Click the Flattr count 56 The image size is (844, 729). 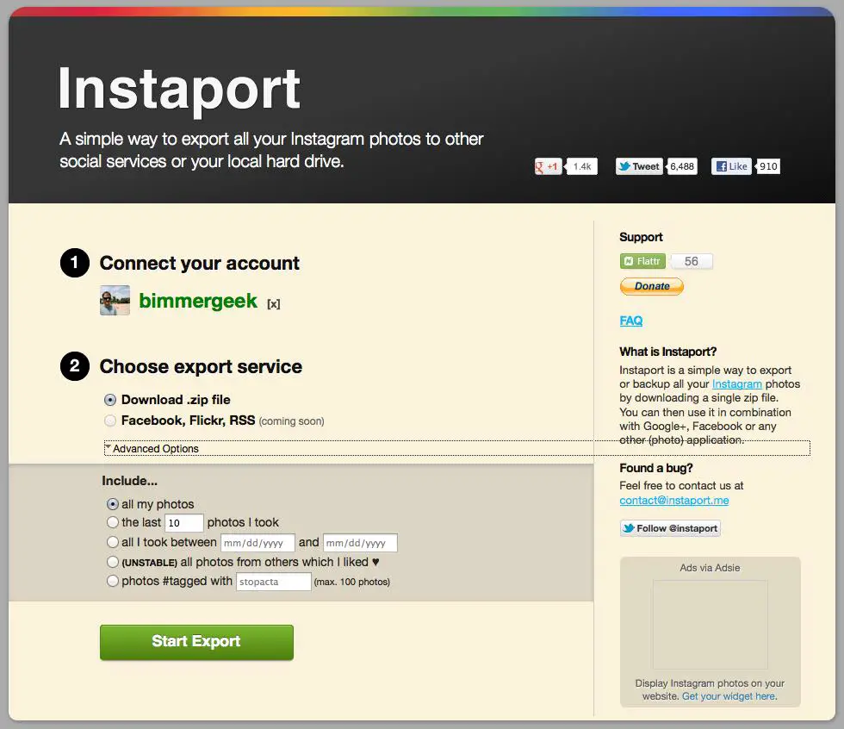click(691, 261)
